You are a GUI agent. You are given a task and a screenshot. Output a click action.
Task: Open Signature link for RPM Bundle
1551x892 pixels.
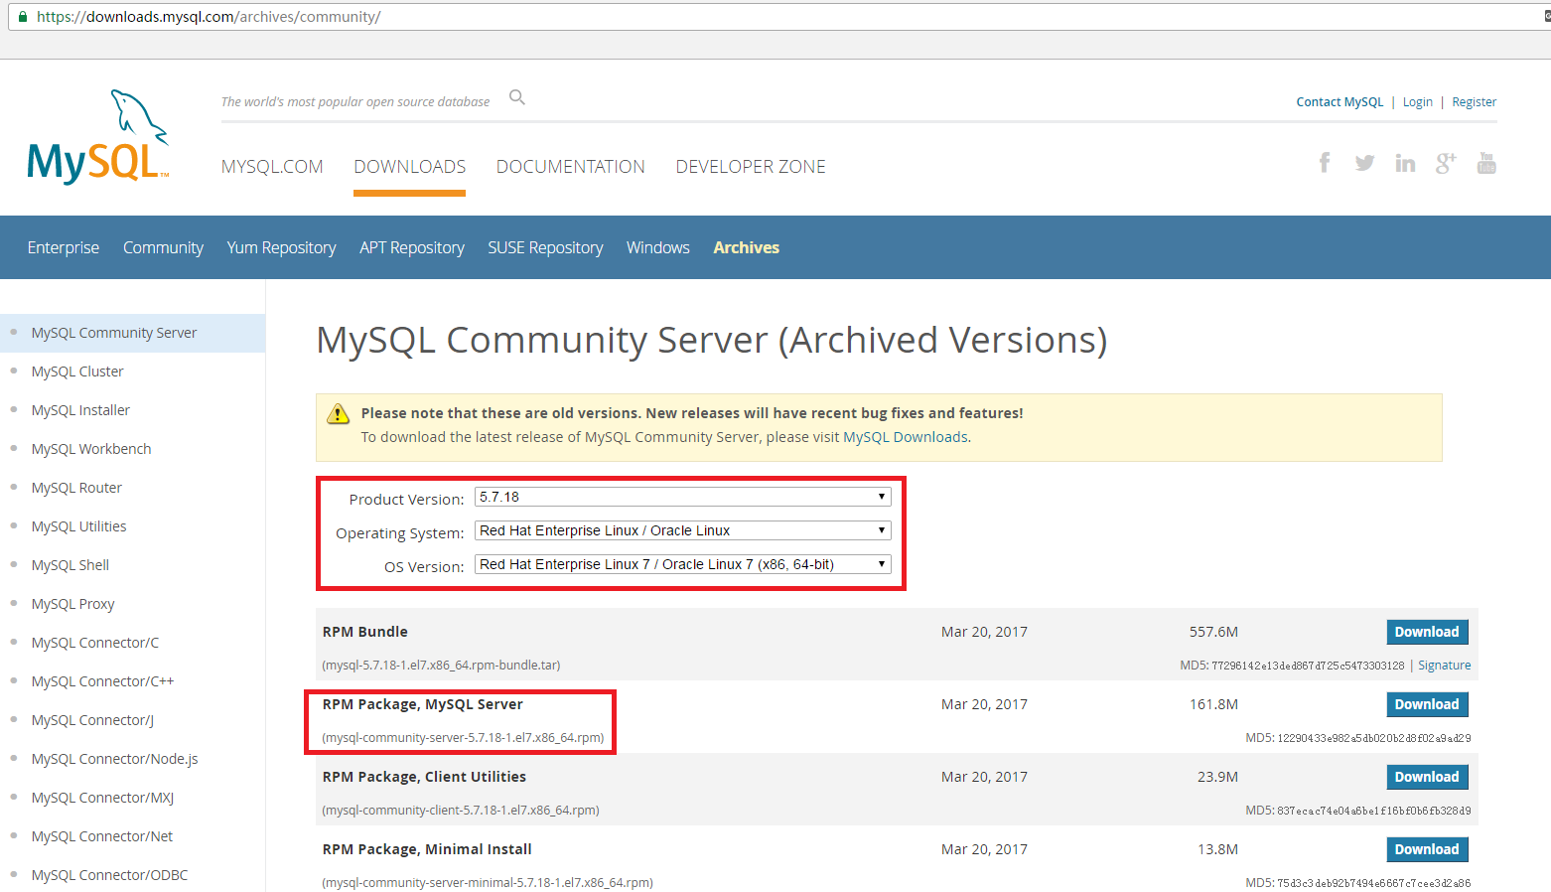click(1445, 666)
